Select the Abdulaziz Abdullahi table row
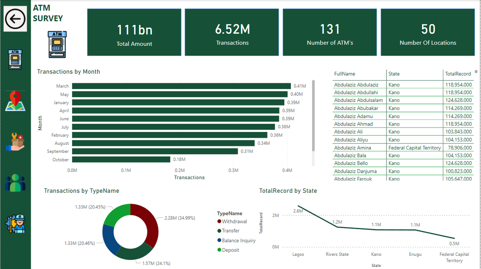This screenshot has width=481, height=269. 403,92
